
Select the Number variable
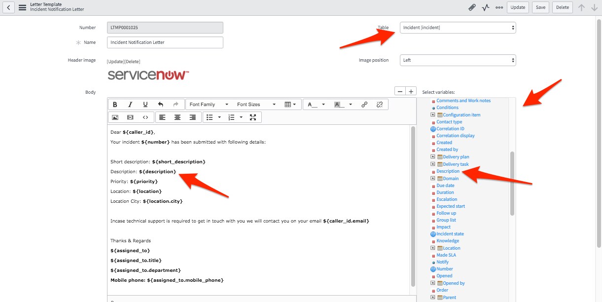point(445,269)
